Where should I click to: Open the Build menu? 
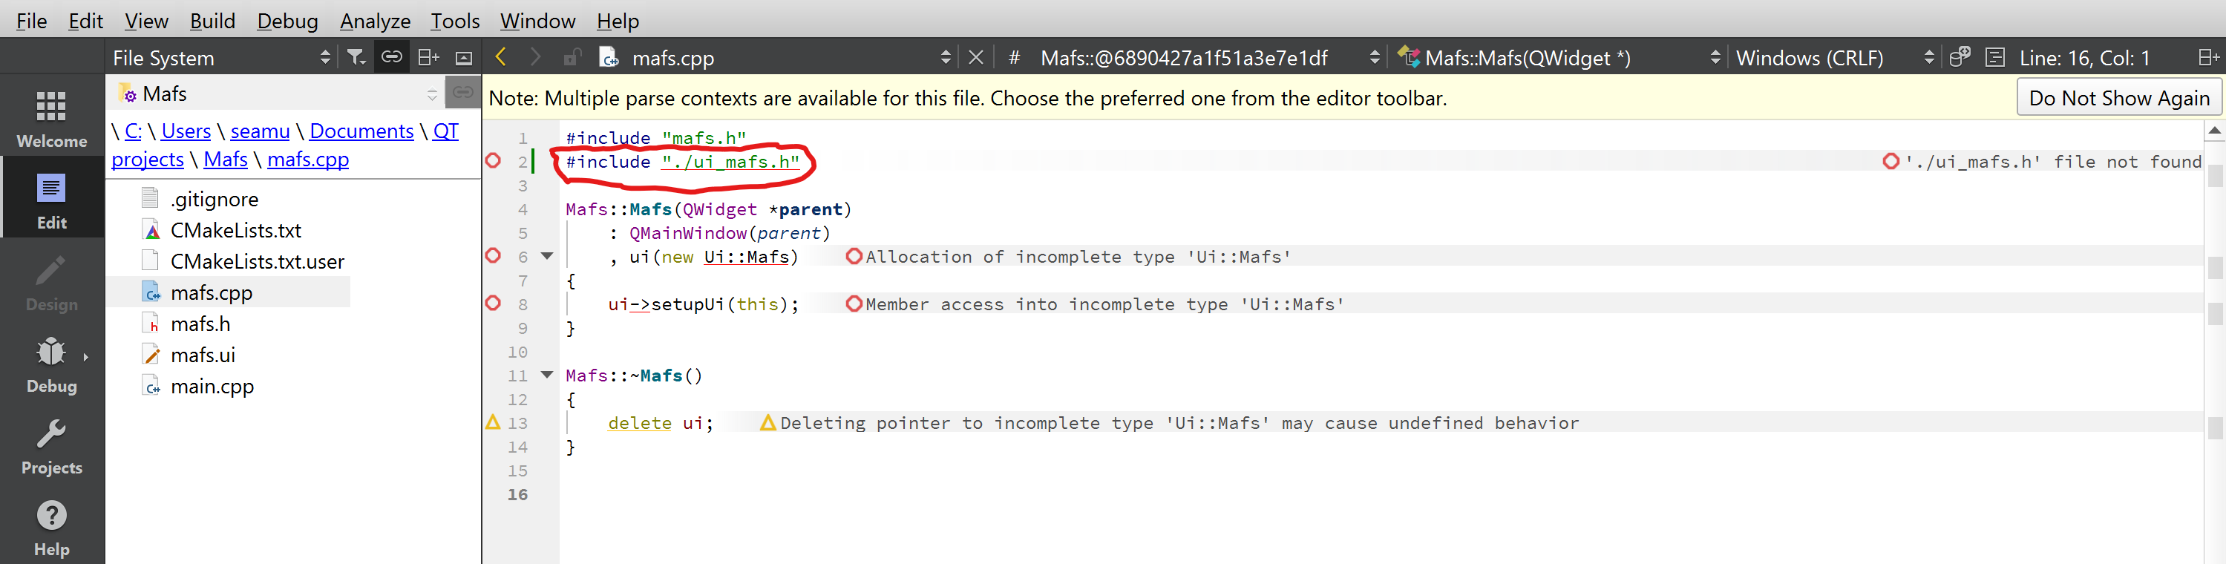tap(212, 21)
